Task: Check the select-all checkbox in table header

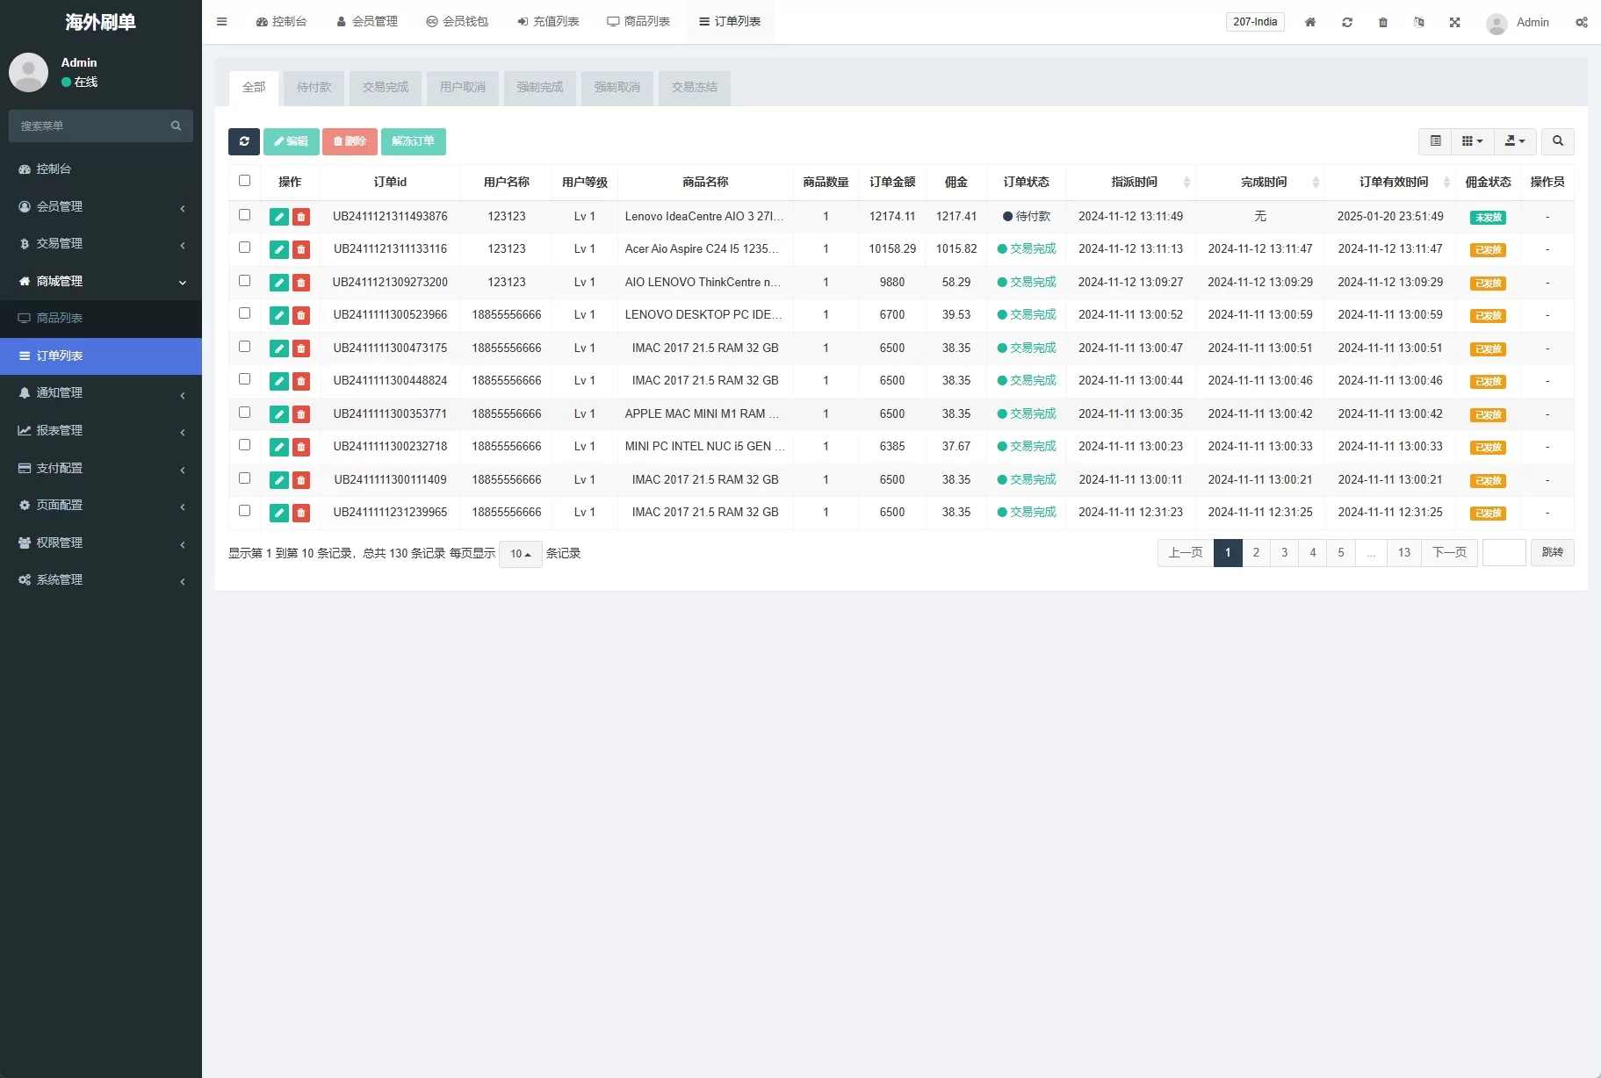Action: (x=245, y=181)
